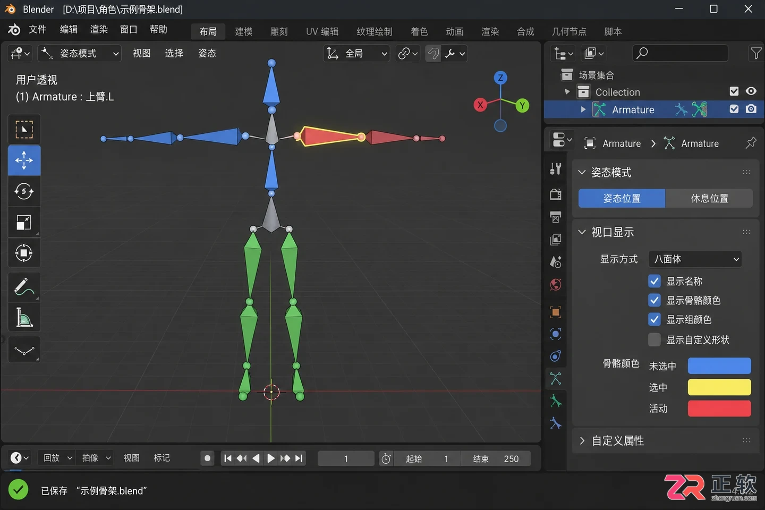Viewport: 765px width, 510px height.
Task: Open the Bone properties tab
Action: [556, 401]
